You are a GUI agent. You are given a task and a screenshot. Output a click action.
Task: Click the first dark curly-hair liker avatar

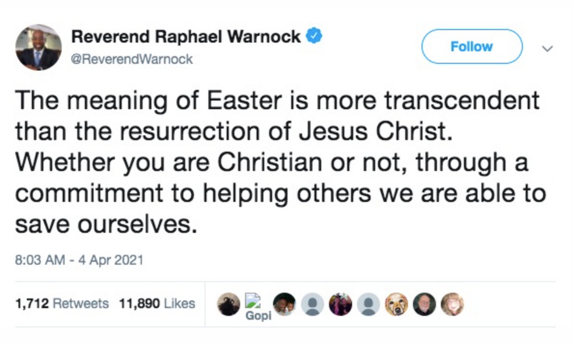coord(228,301)
